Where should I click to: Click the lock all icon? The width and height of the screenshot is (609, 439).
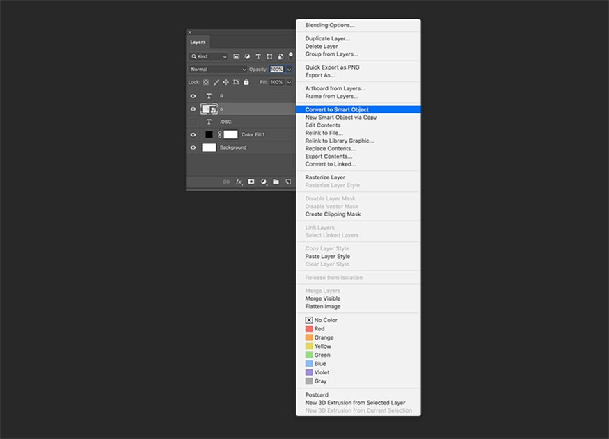click(x=246, y=82)
